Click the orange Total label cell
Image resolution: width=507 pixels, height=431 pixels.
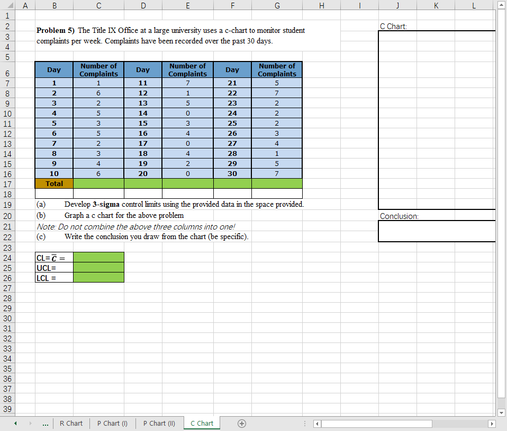coord(55,183)
